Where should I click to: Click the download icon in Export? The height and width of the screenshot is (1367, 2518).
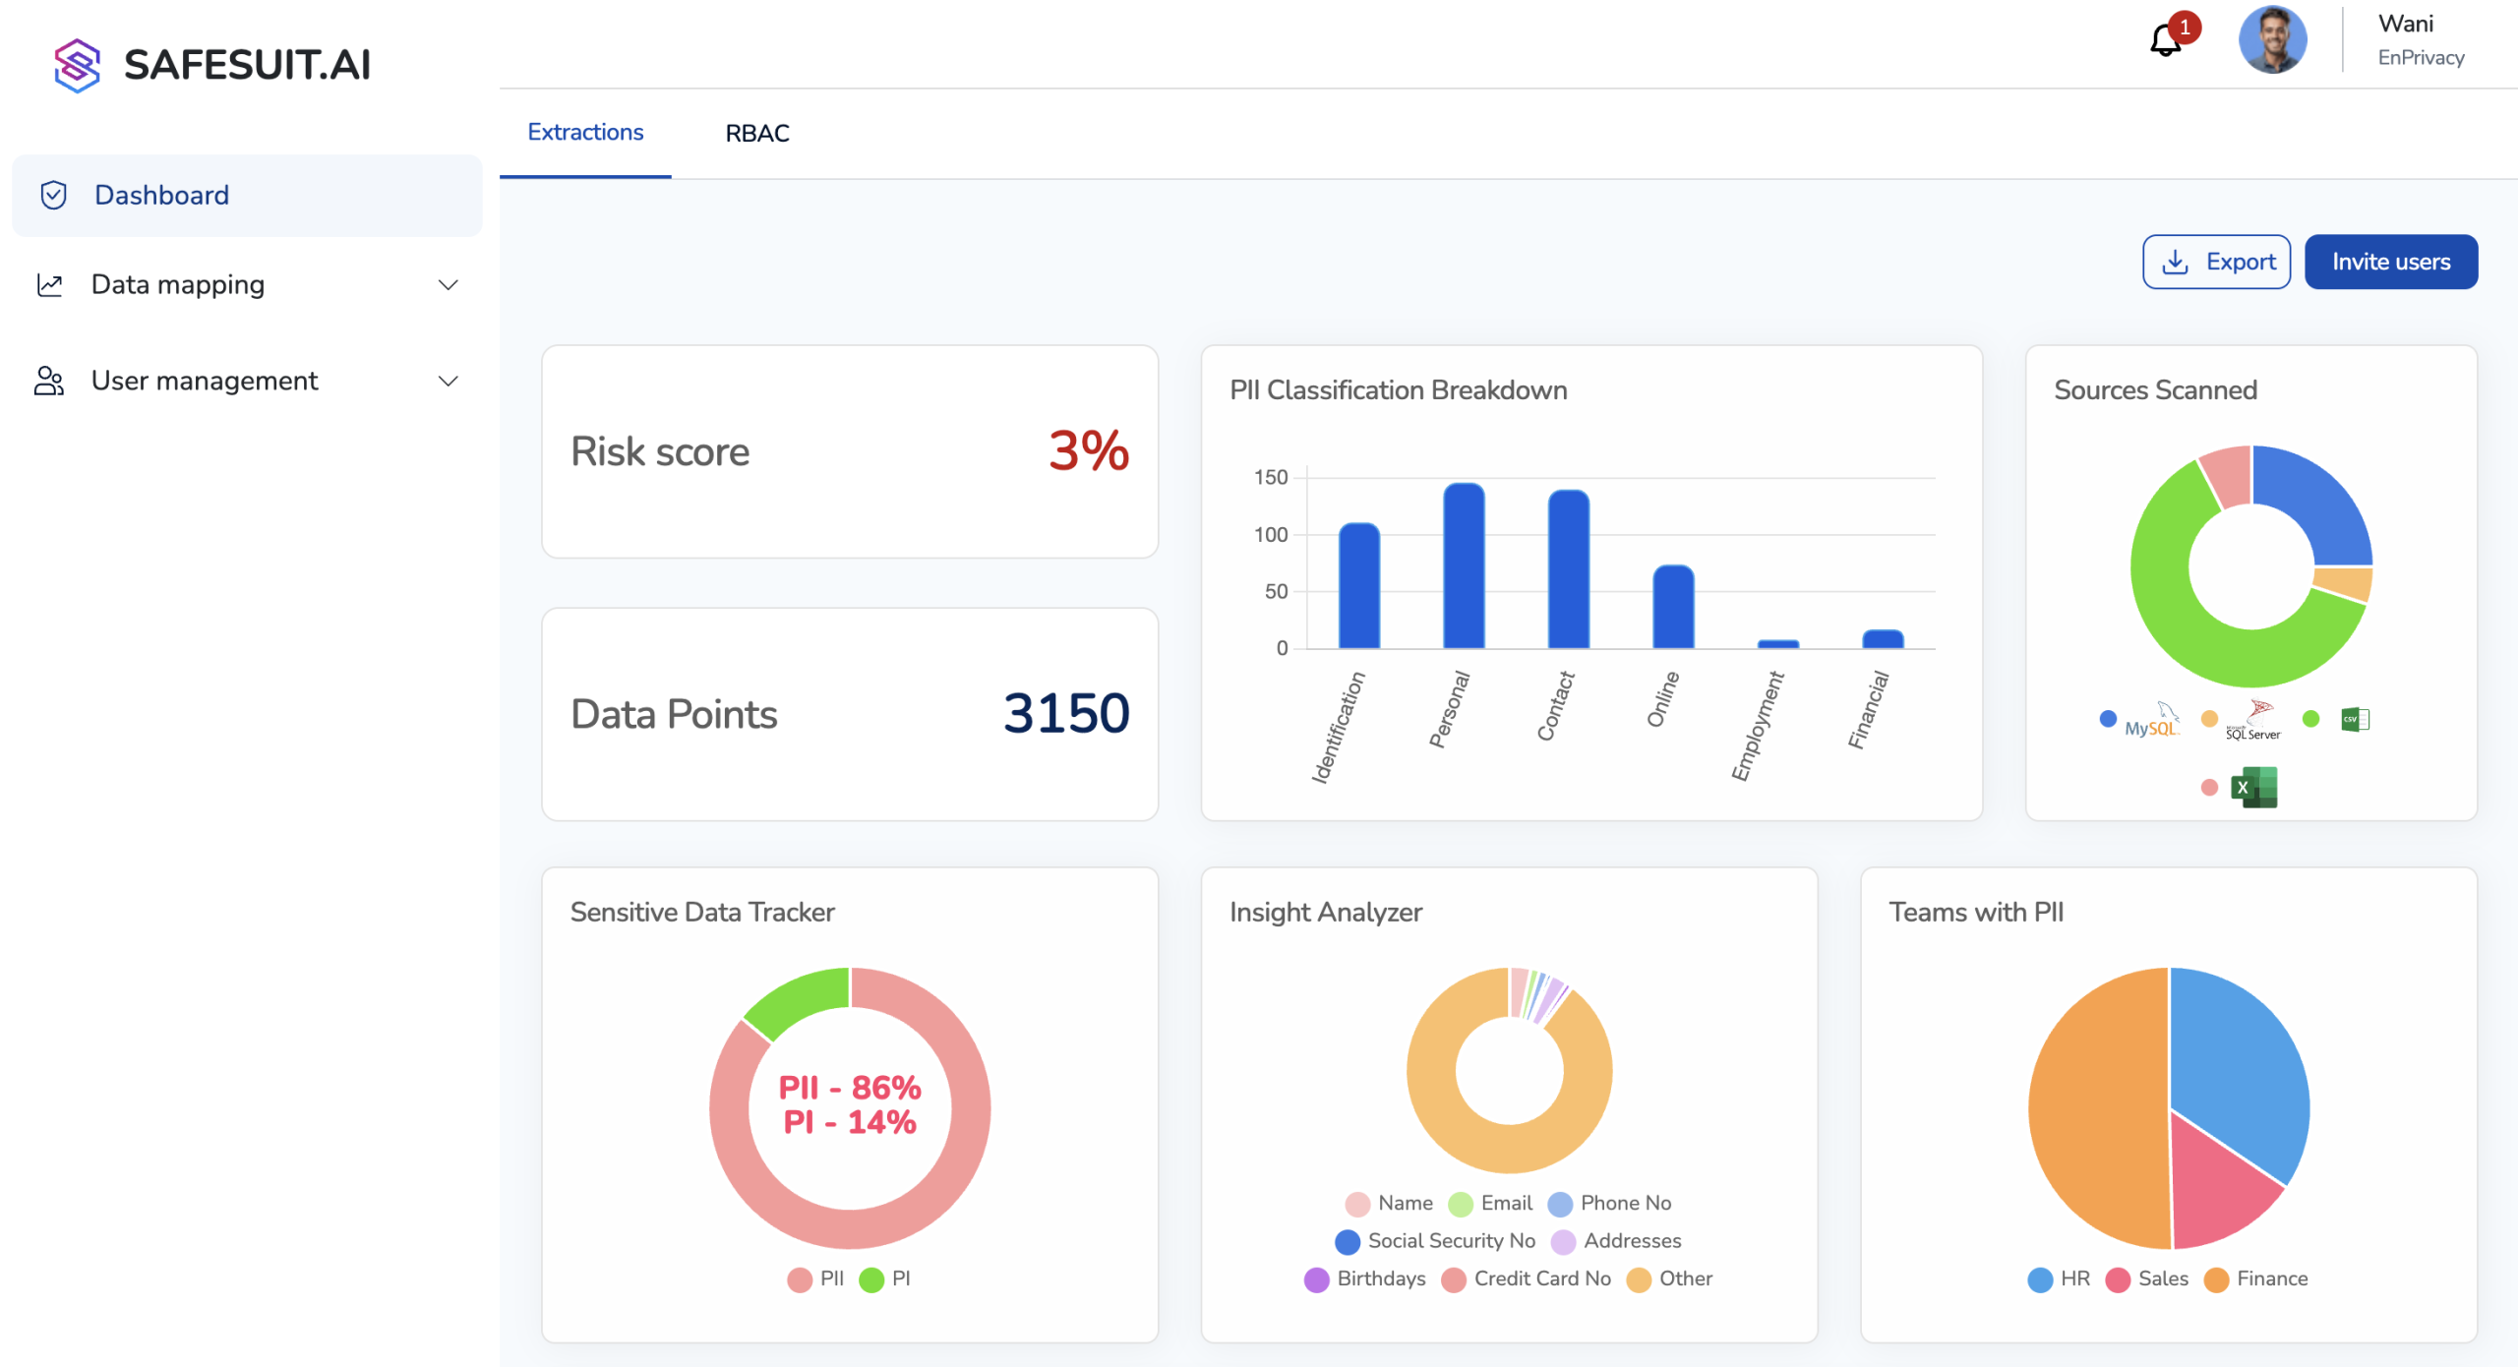(2176, 262)
